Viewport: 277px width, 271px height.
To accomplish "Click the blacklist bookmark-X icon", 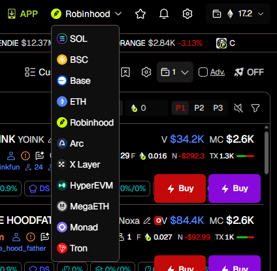I will point(125,72).
